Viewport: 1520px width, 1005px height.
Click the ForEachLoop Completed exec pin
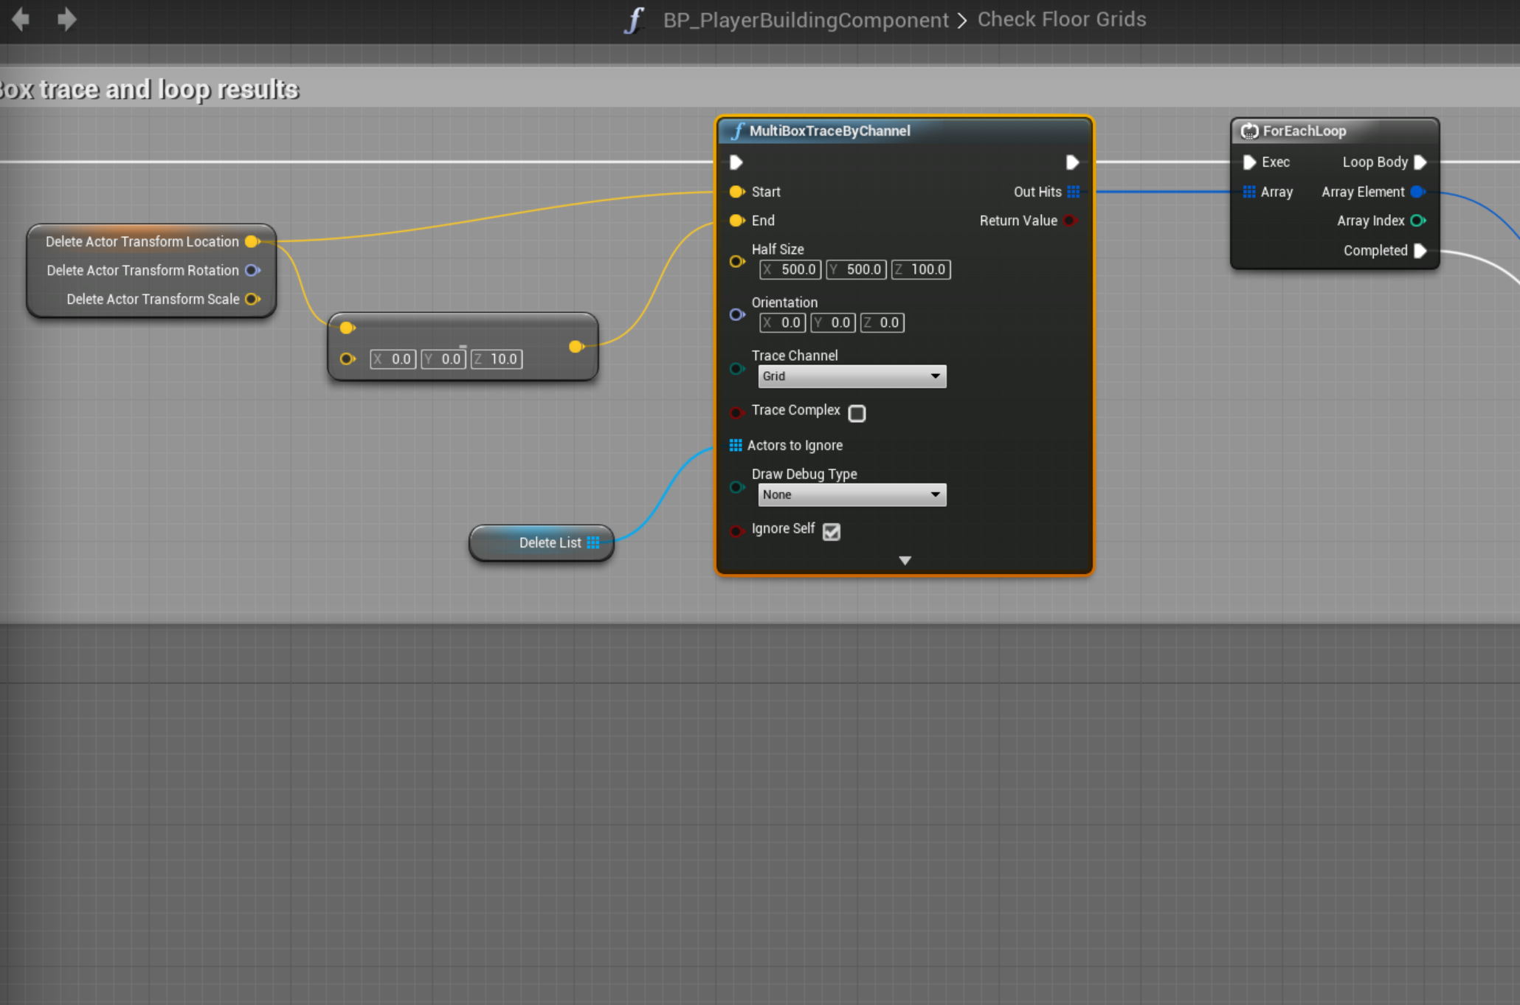point(1420,251)
